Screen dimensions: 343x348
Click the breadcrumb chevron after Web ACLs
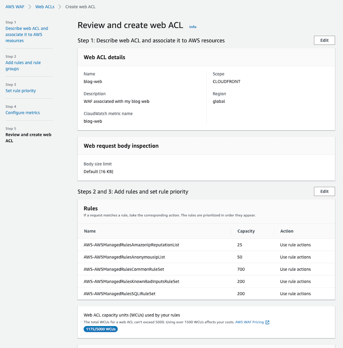60,7
